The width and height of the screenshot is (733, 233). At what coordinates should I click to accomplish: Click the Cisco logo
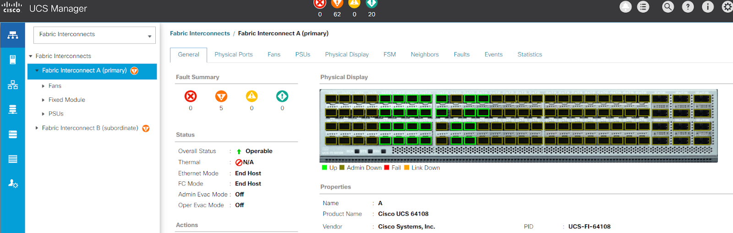pos(12,7)
